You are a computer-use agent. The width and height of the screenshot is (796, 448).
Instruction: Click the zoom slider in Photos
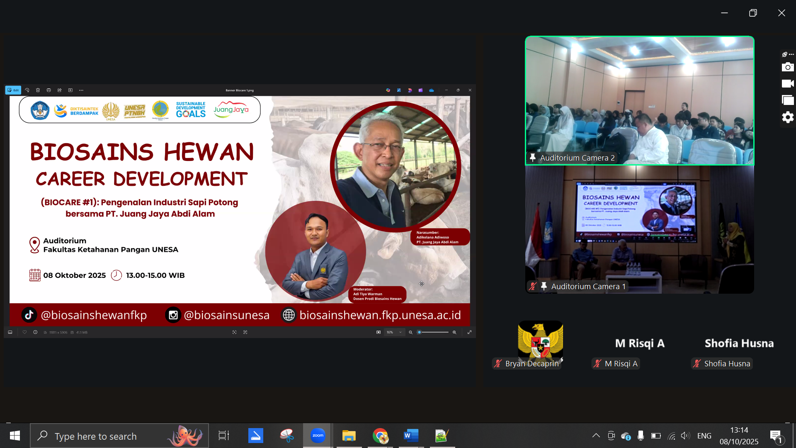click(433, 332)
